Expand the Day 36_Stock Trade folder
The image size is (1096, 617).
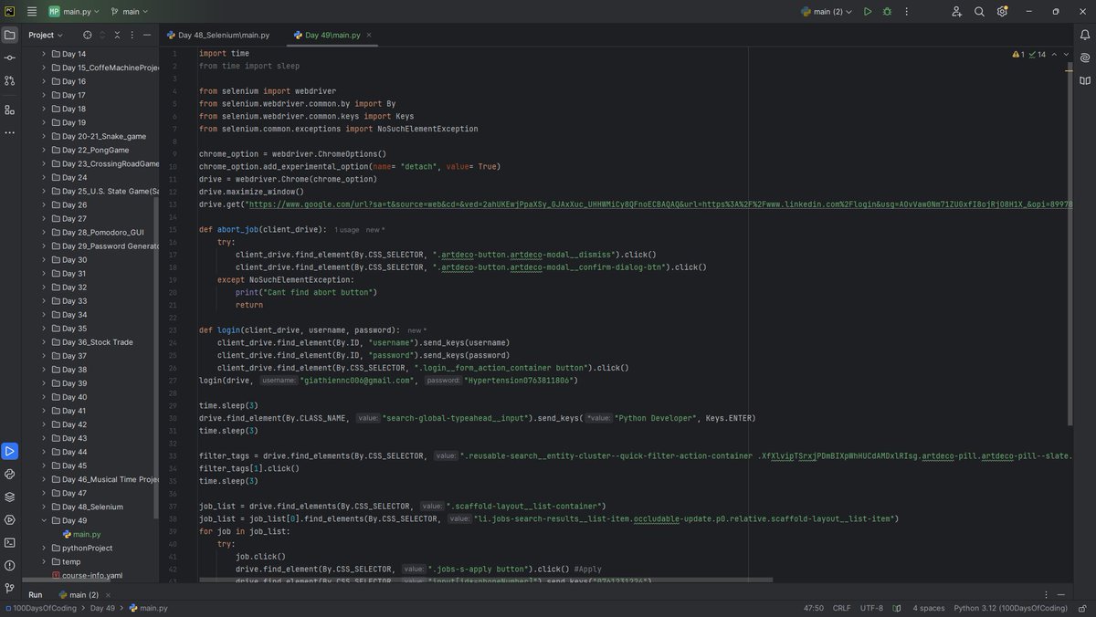(43, 342)
